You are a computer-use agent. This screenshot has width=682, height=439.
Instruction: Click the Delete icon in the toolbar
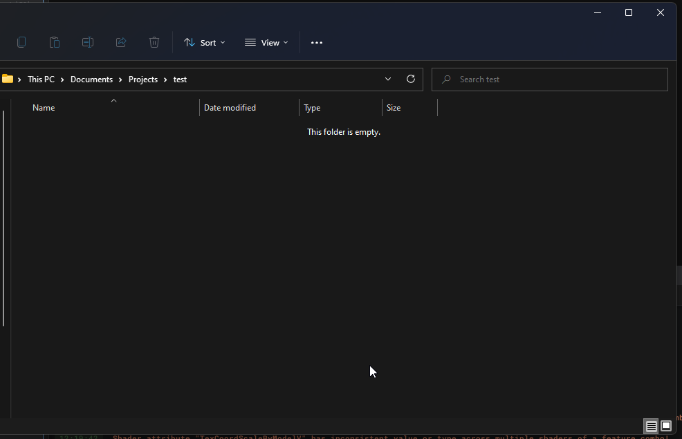click(x=154, y=42)
